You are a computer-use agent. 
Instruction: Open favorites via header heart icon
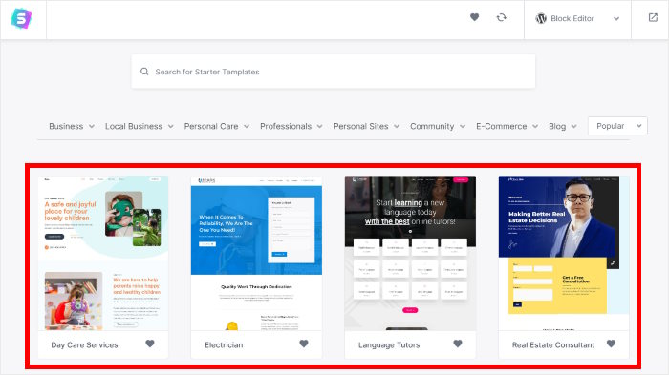click(x=474, y=17)
